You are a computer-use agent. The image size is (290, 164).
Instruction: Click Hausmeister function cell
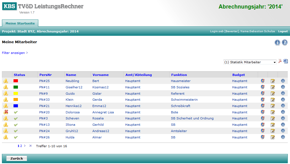tap(181, 81)
